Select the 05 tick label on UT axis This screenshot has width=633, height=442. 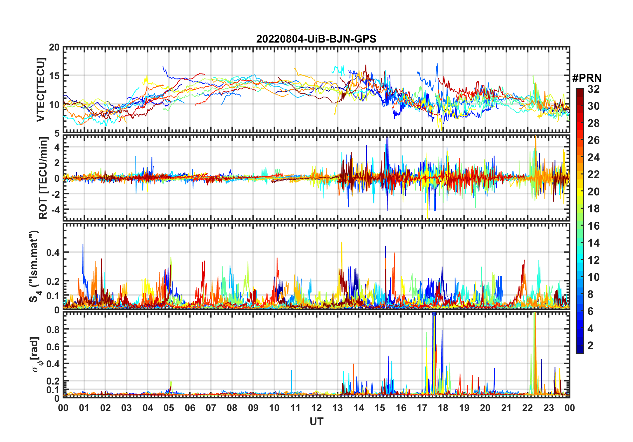169,408
